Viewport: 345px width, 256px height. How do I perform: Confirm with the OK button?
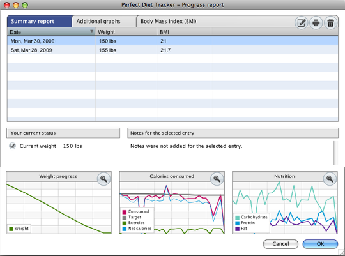(x=320, y=244)
